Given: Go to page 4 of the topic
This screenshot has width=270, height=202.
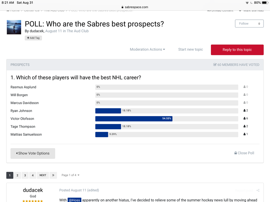Looking at the screenshot, I should pyautogui.click(x=33, y=175).
